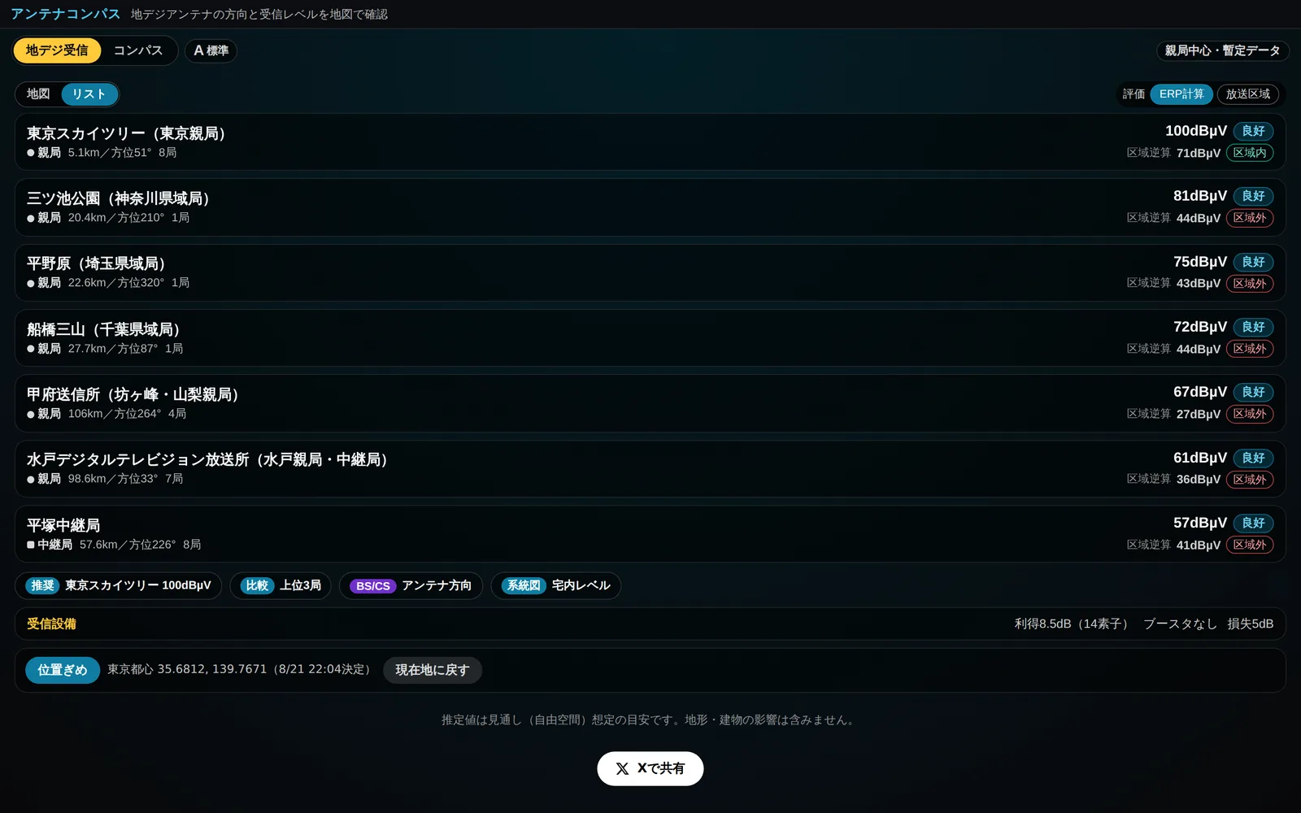Open the 平野原(埼玉県域局) row
1301x813 pixels.
coord(650,272)
